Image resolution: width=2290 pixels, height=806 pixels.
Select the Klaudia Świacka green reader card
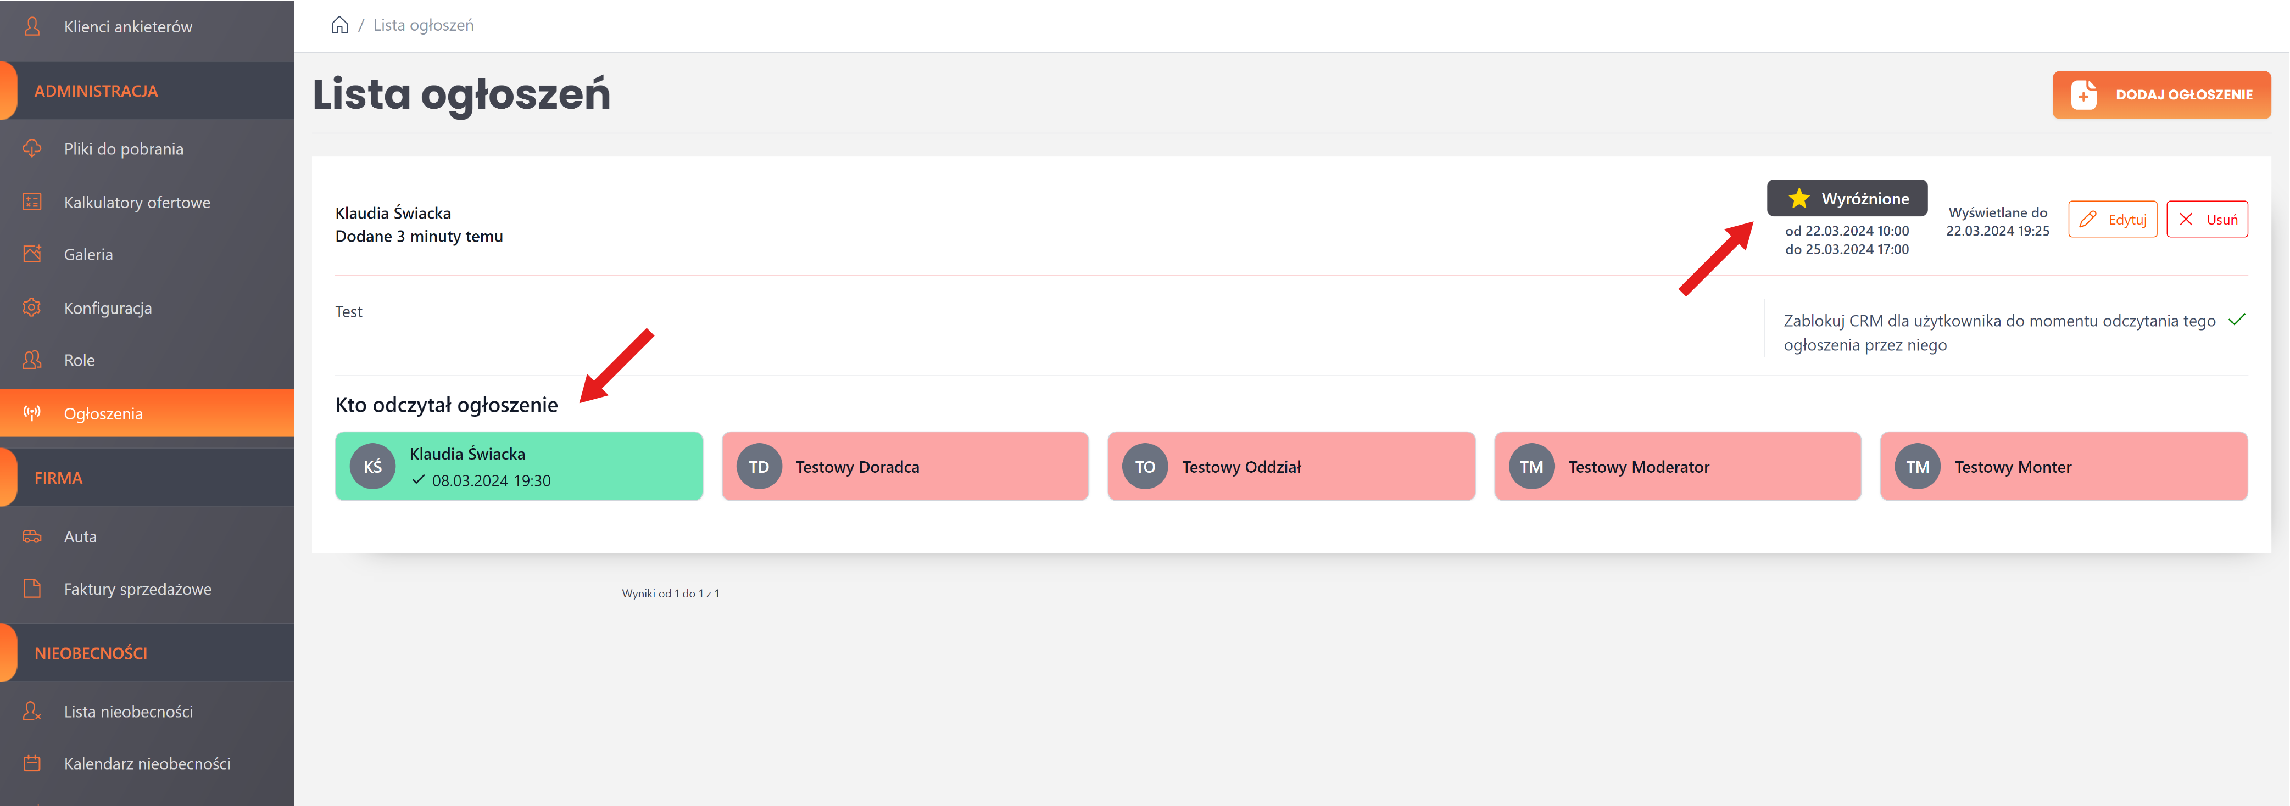(x=519, y=467)
